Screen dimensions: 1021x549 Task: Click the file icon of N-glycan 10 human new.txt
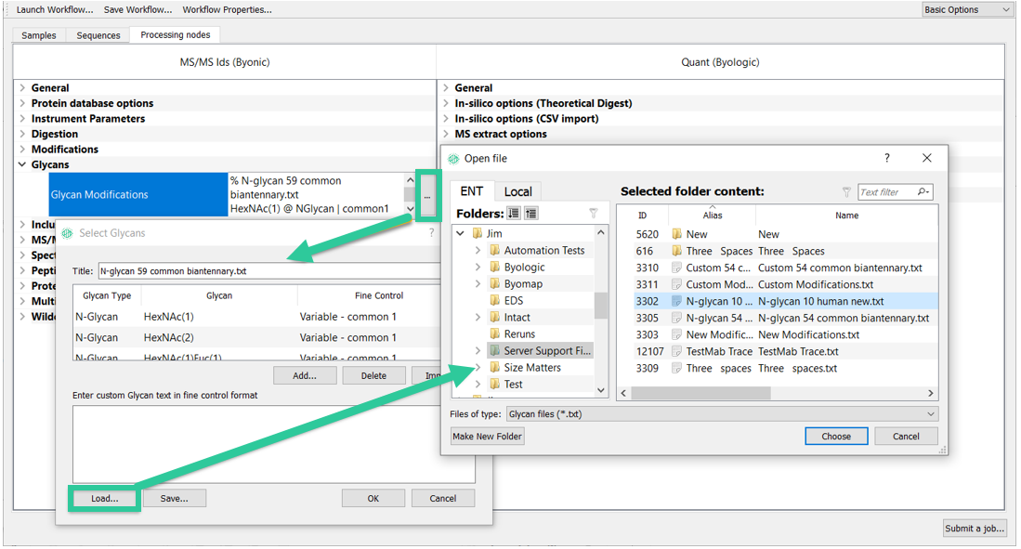(x=677, y=301)
